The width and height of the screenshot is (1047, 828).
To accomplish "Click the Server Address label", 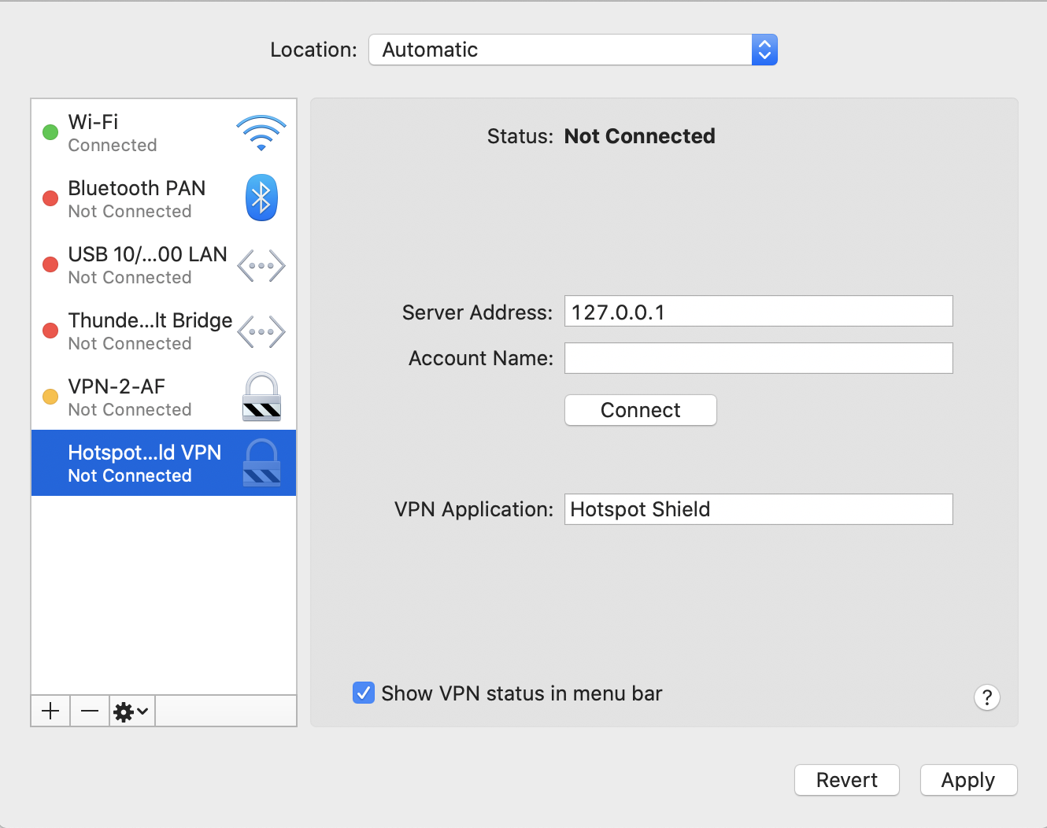I will point(478,312).
